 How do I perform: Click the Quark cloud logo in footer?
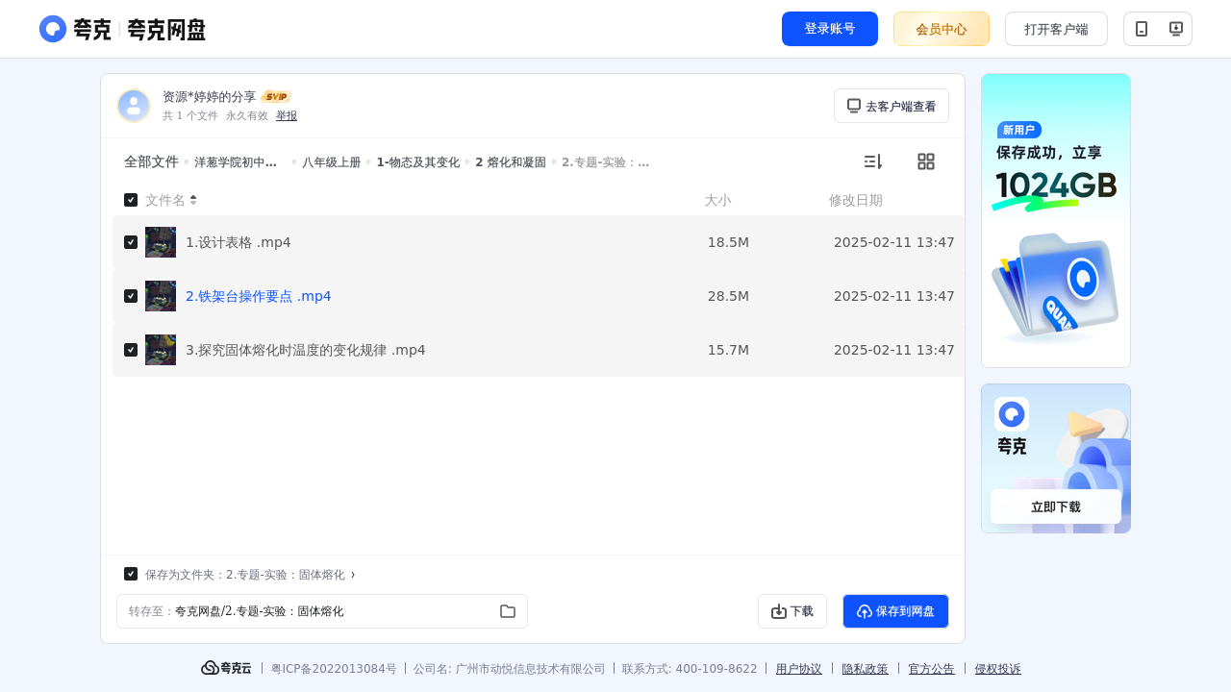pos(226,668)
